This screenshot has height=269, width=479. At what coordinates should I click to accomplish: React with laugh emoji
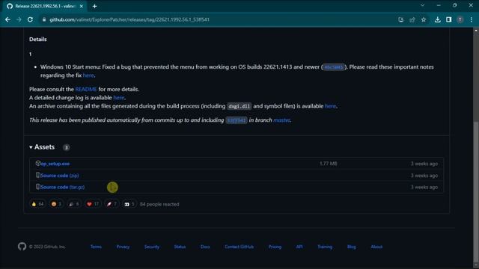point(56,204)
